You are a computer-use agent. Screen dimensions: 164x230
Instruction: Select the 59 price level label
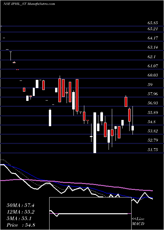150,85
